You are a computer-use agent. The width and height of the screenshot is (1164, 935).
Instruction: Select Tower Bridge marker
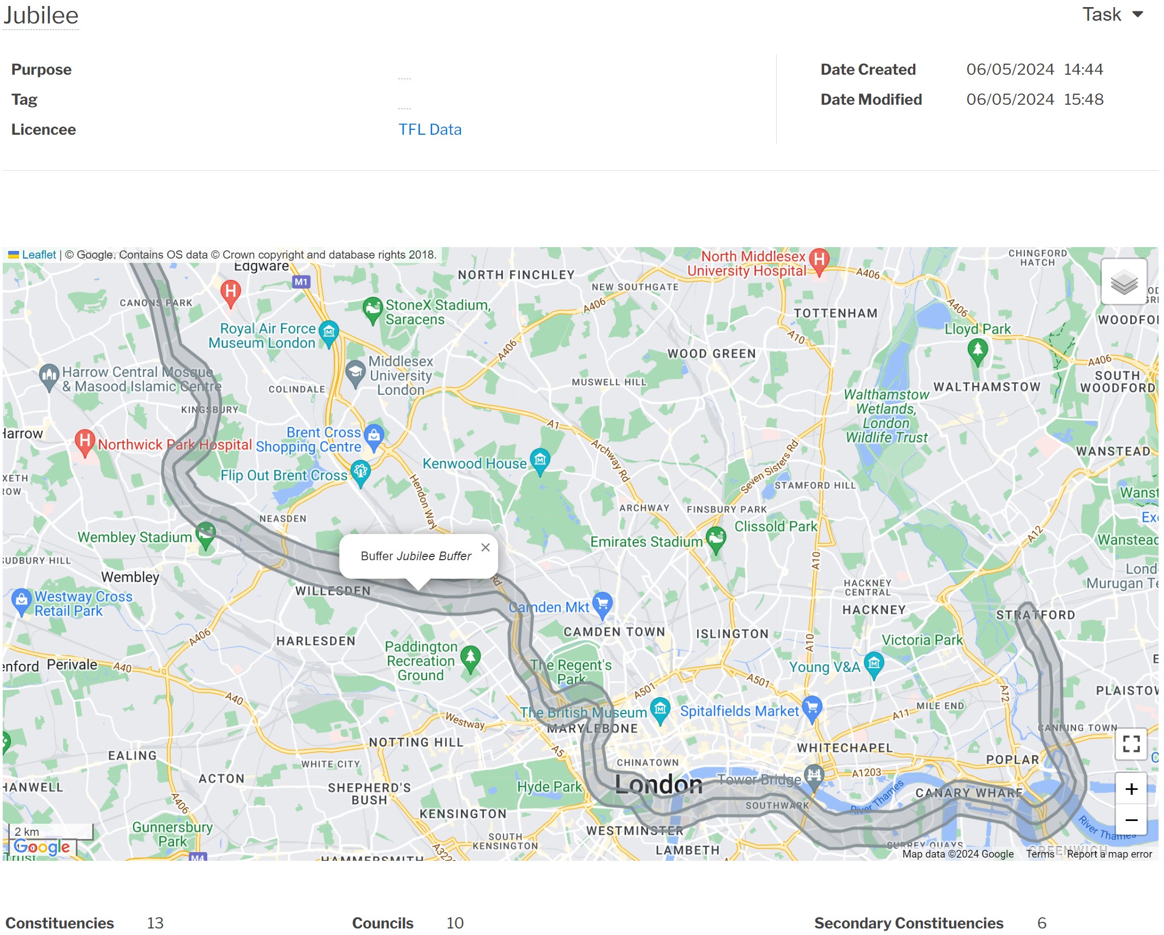tap(814, 777)
